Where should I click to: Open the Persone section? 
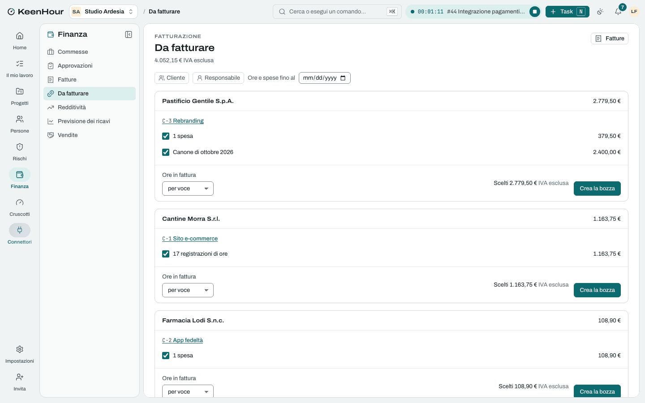click(20, 124)
